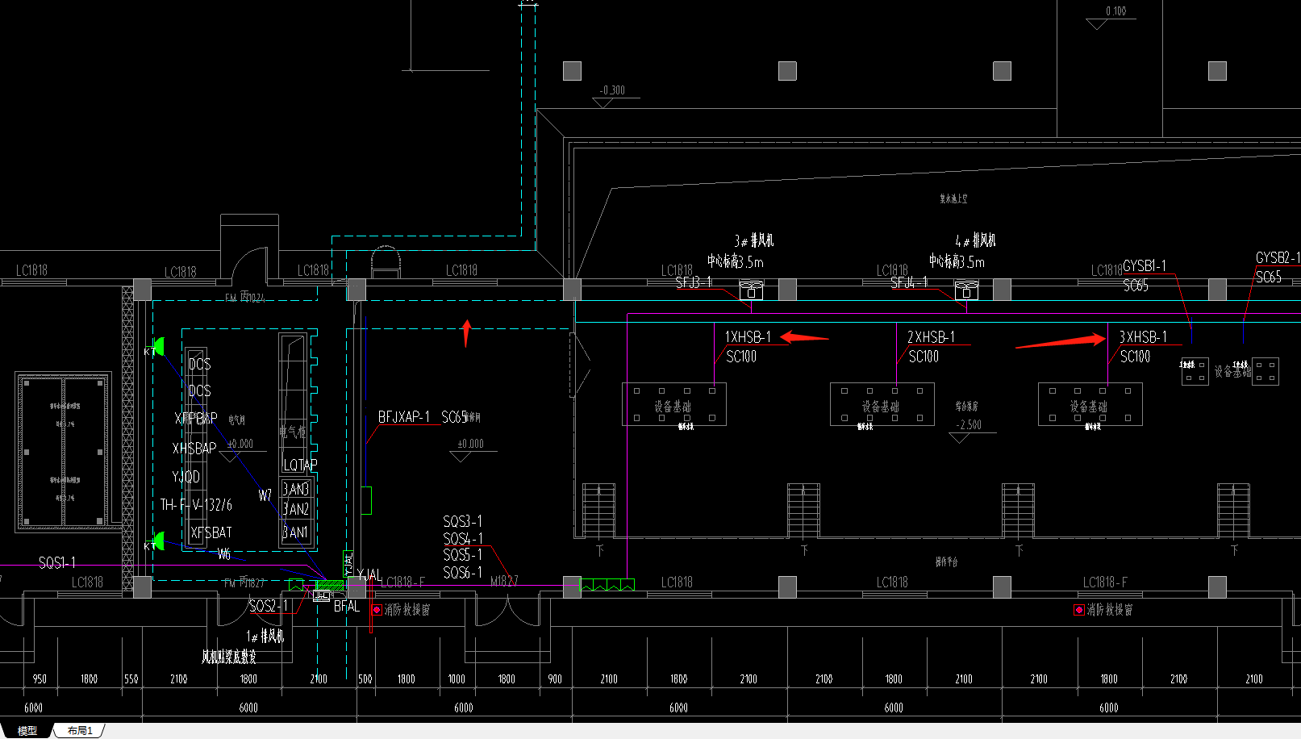Pick the -2.500 elevation mark

pyautogui.click(x=969, y=425)
